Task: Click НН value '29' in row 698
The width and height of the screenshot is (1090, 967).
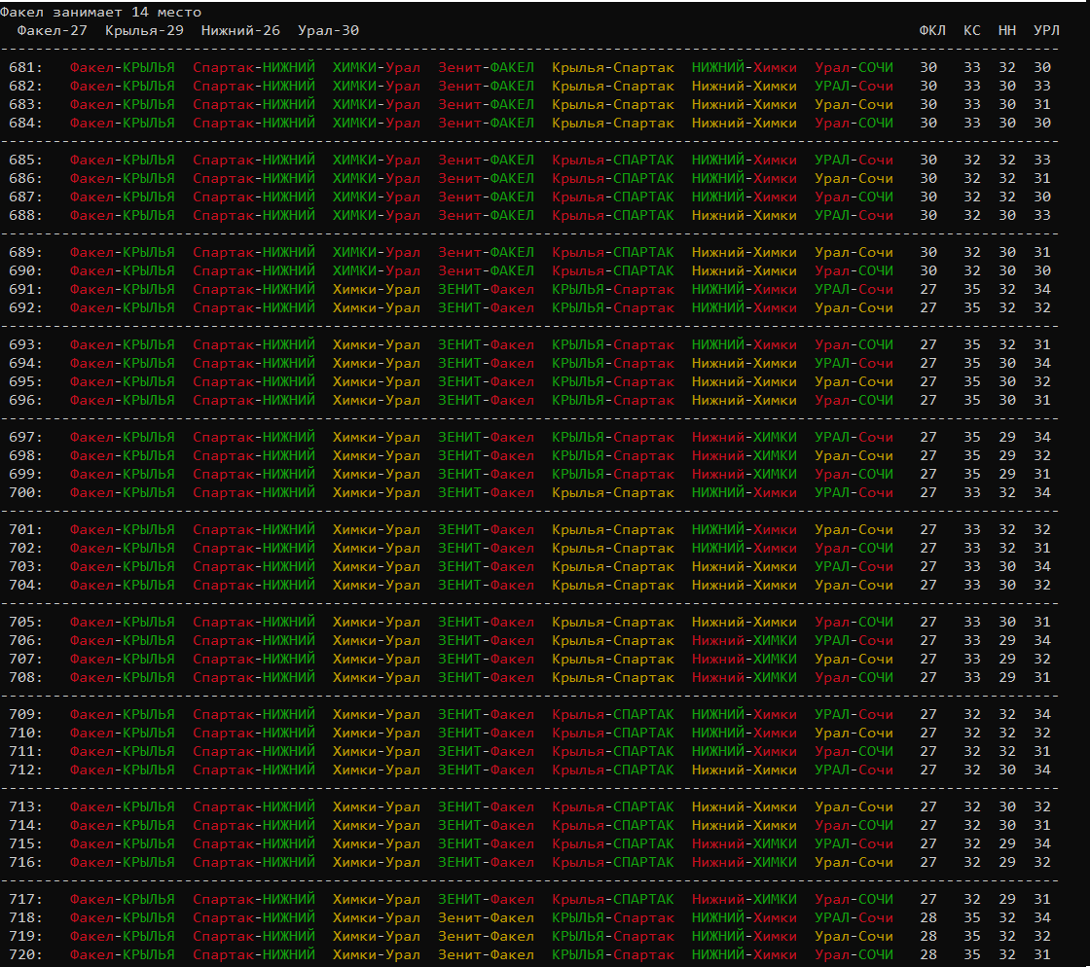Action: coord(1006,455)
